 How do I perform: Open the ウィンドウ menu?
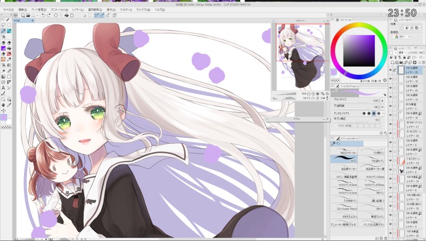click(x=143, y=10)
